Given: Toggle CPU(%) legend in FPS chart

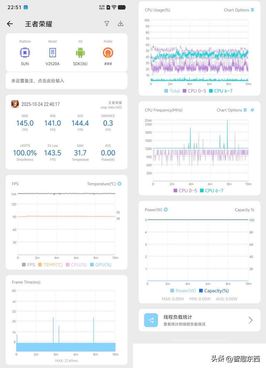Looking at the screenshot, I should click(x=76, y=265).
